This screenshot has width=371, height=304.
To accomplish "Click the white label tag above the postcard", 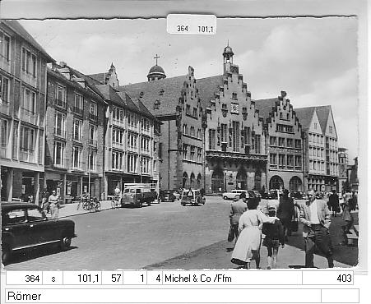I will [x=192, y=24].
